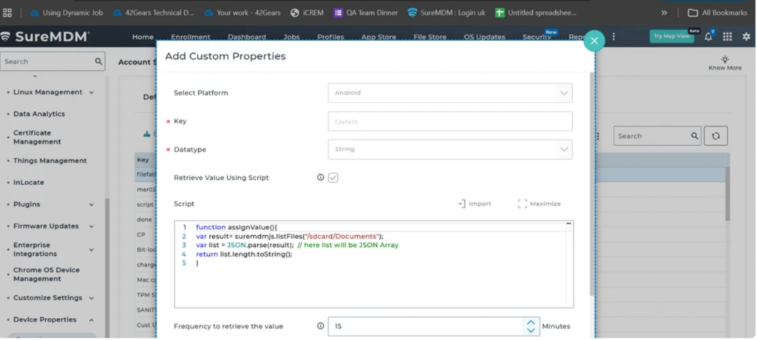Toggle the Retrieve Value Using Script checkbox
Viewport: 757px width, 340px height.
tap(333, 178)
